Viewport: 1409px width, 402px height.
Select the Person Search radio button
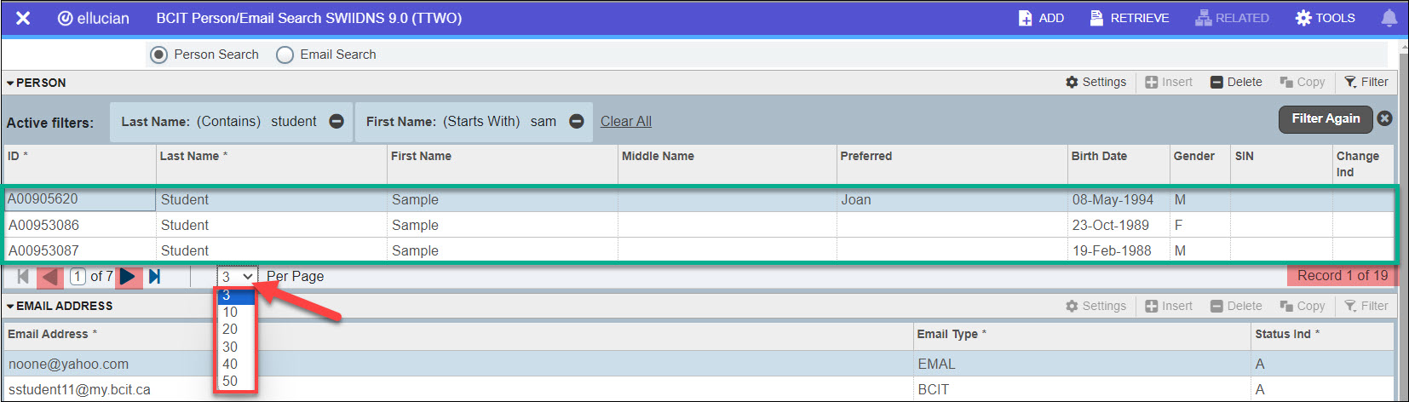click(x=158, y=55)
